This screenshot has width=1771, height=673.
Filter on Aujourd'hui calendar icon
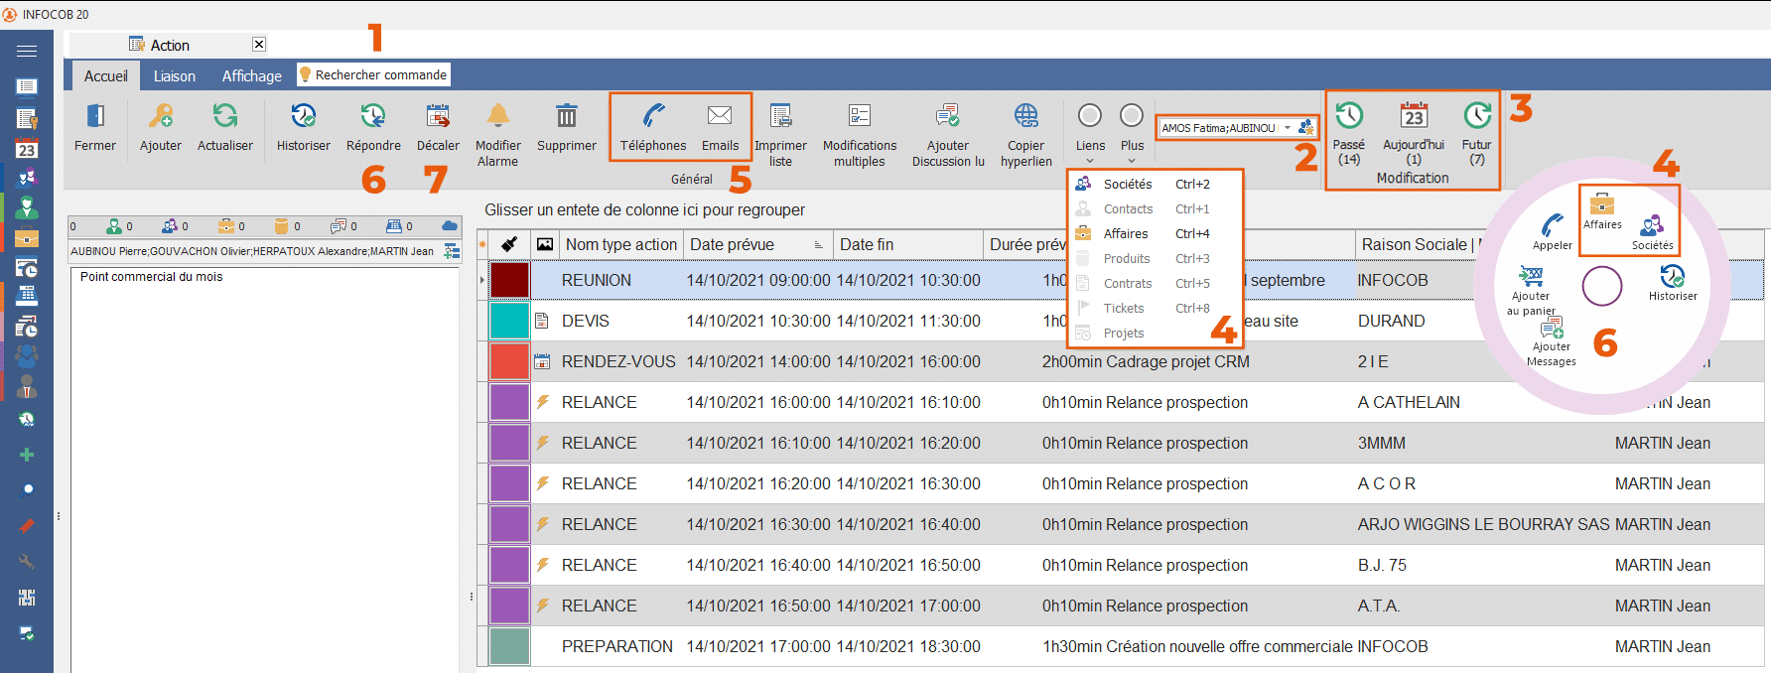(x=1414, y=117)
